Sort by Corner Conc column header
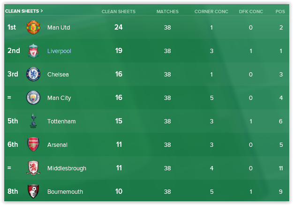Image resolution: width=293 pixels, height=205 pixels. (211, 11)
